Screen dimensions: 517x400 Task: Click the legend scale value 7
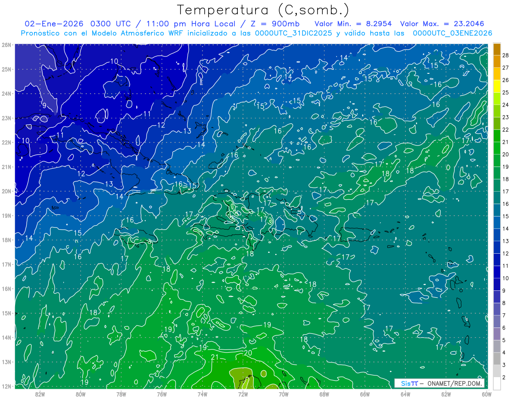pos(504,315)
